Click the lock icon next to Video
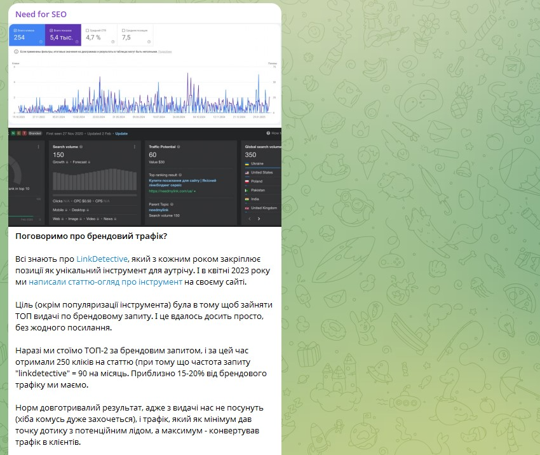 [98, 219]
